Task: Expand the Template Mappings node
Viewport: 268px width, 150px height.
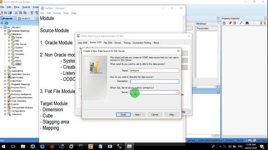Action: point(5,31)
